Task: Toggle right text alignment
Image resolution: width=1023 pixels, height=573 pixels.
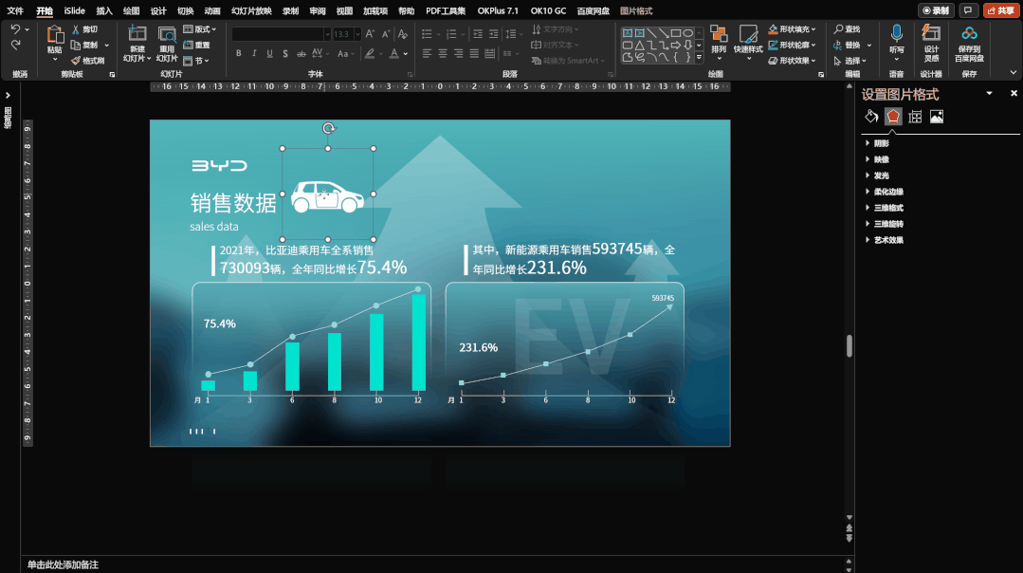Action: coord(458,53)
